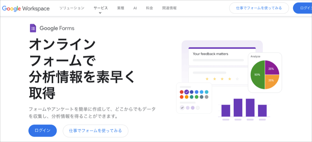Click the empty fifth star in rating
Image resolution: width=312 pixels, height=142 pixels.
point(237,79)
